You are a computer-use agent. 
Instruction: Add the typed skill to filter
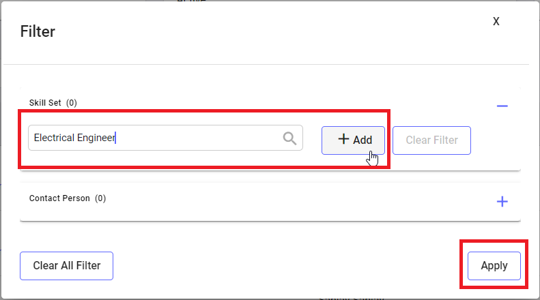tap(353, 140)
